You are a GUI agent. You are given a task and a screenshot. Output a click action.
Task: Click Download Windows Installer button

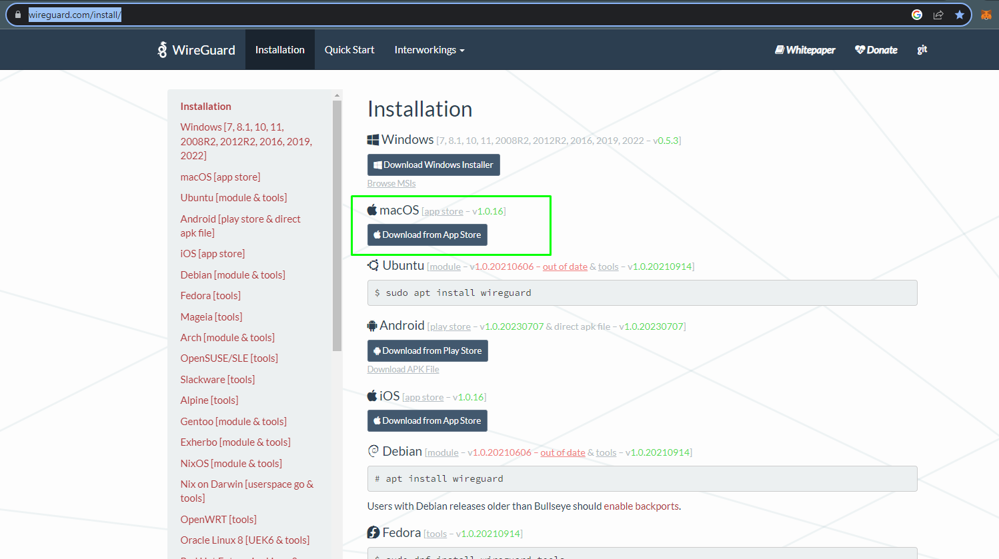[x=433, y=165]
